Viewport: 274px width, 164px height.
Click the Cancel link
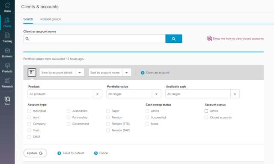tap(104, 153)
